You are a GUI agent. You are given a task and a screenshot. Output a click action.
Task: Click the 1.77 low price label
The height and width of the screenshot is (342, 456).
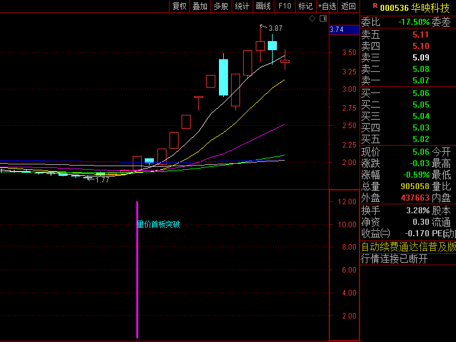tap(102, 180)
